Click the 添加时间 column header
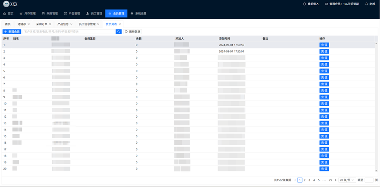The height and width of the screenshot is (187, 380). (224, 38)
